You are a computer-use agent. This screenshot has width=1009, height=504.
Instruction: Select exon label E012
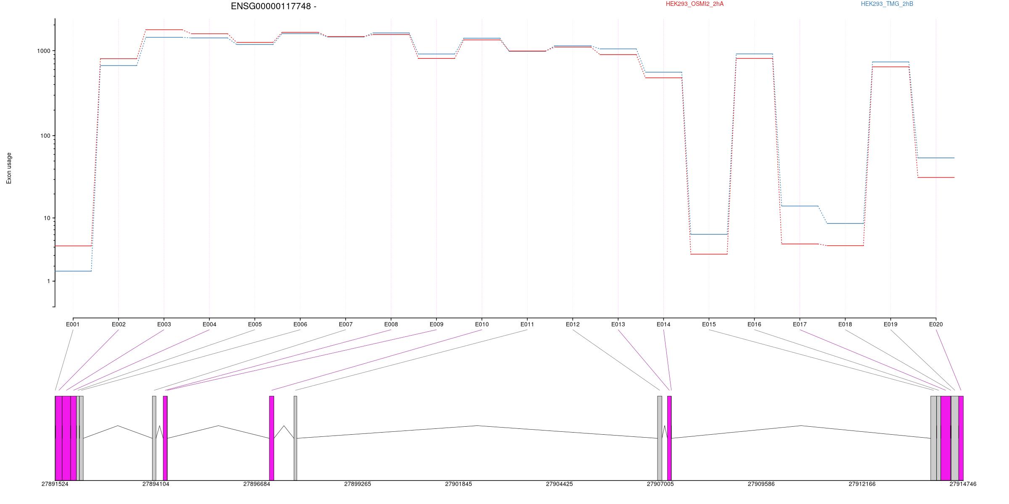tap(573, 324)
